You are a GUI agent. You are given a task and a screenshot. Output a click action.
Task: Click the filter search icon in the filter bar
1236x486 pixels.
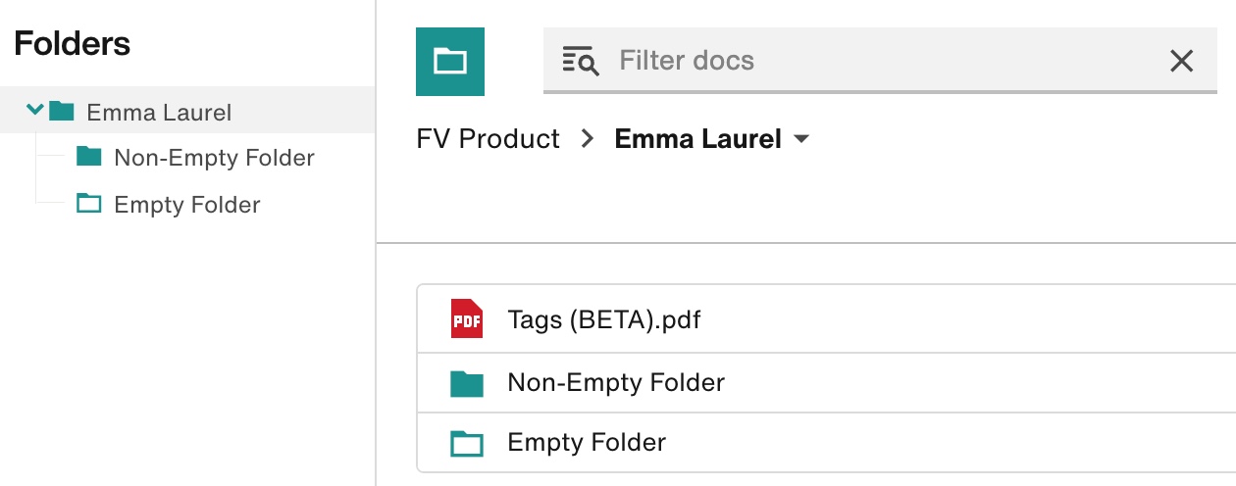580,61
